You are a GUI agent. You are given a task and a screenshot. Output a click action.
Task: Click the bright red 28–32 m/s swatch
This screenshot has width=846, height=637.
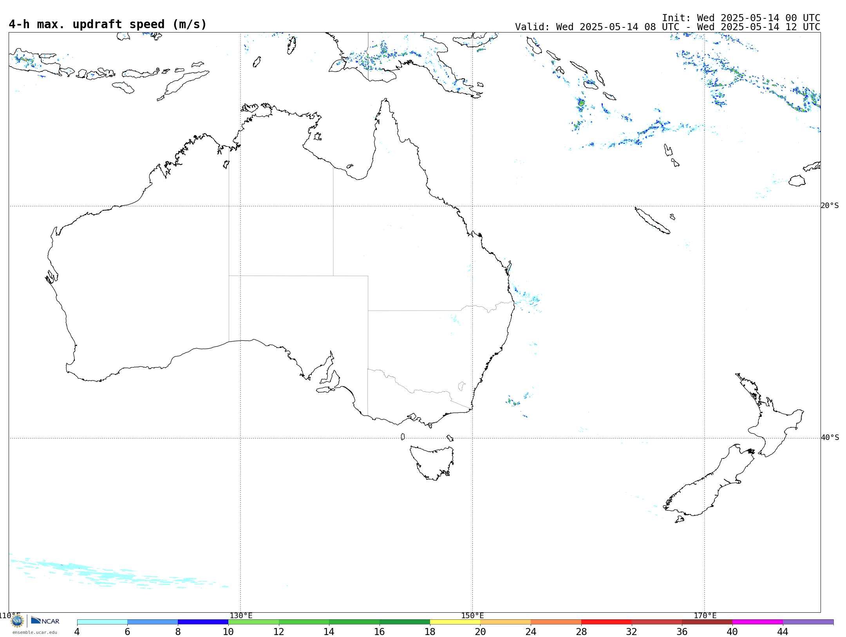(606, 622)
